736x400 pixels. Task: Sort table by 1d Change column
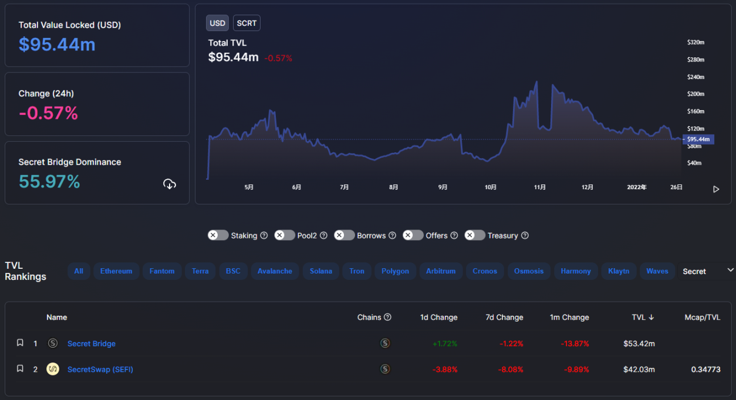click(x=439, y=317)
